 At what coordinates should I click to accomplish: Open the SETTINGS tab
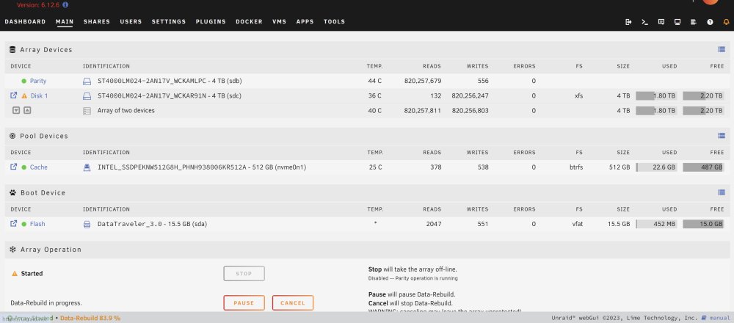pos(169,21)
